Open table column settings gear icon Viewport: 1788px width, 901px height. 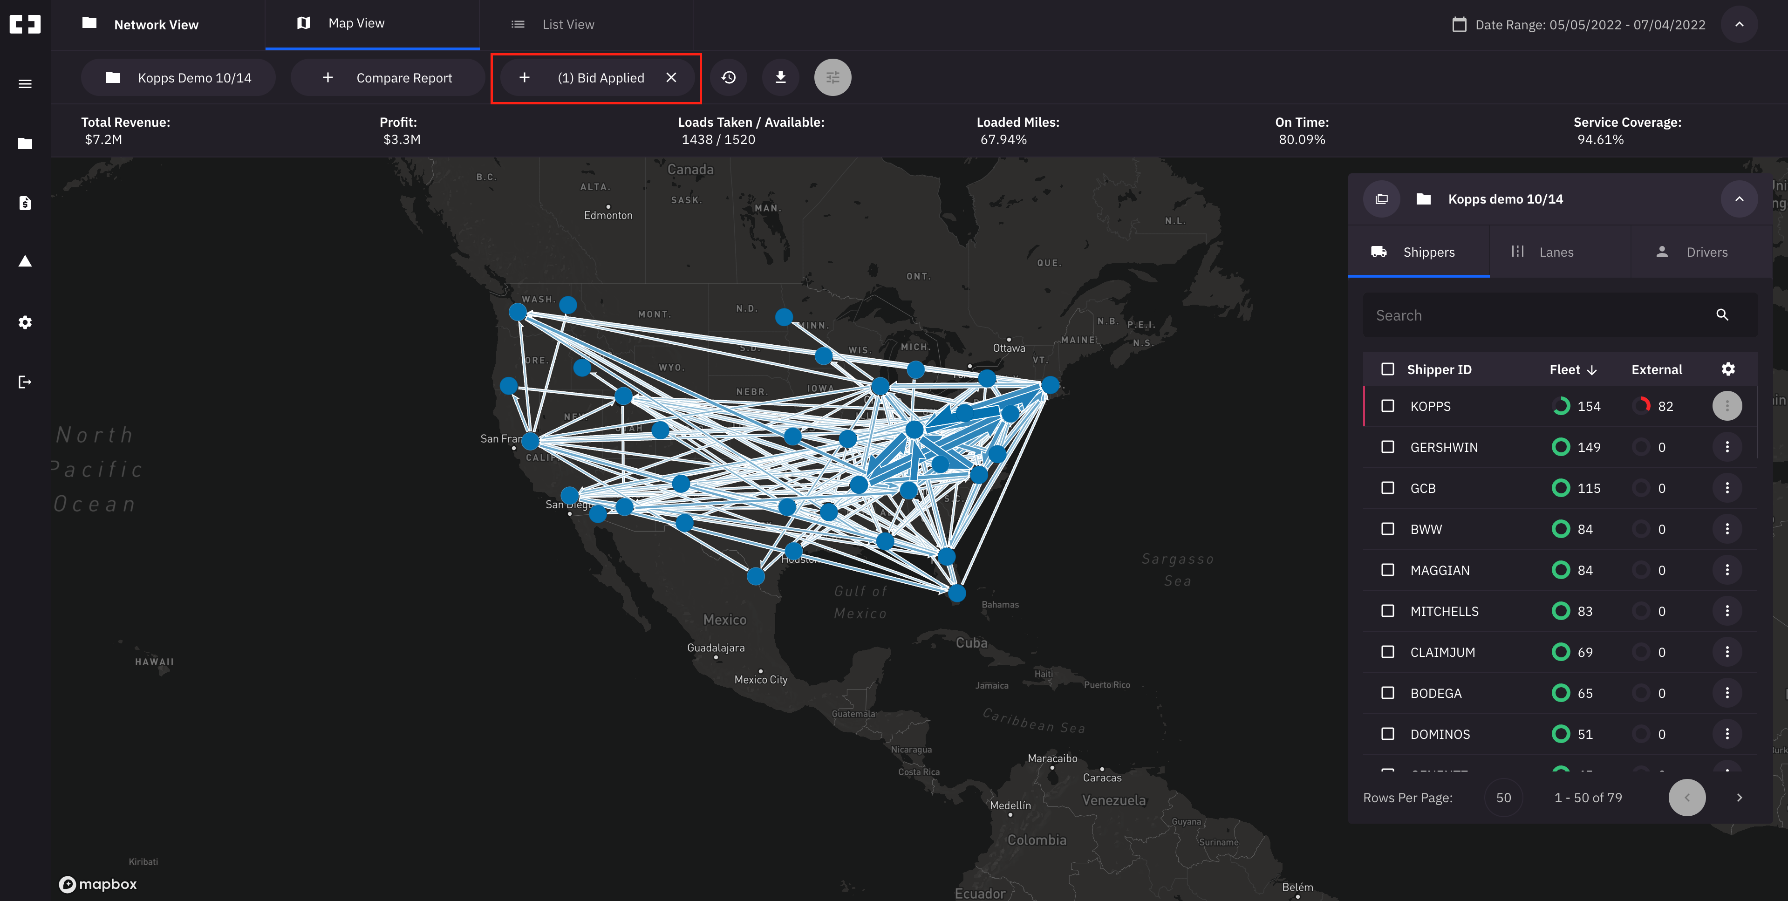(x=1727, y=369)
